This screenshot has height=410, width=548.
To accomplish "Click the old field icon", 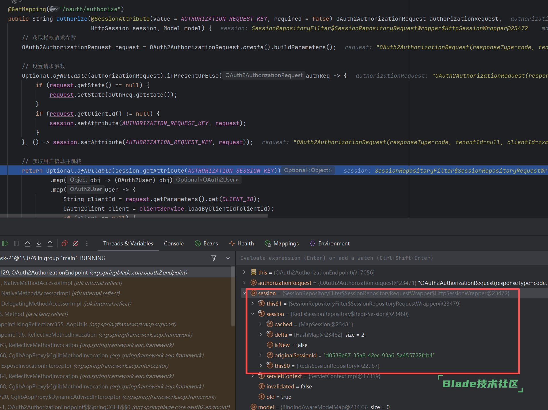I will point(261,396).
